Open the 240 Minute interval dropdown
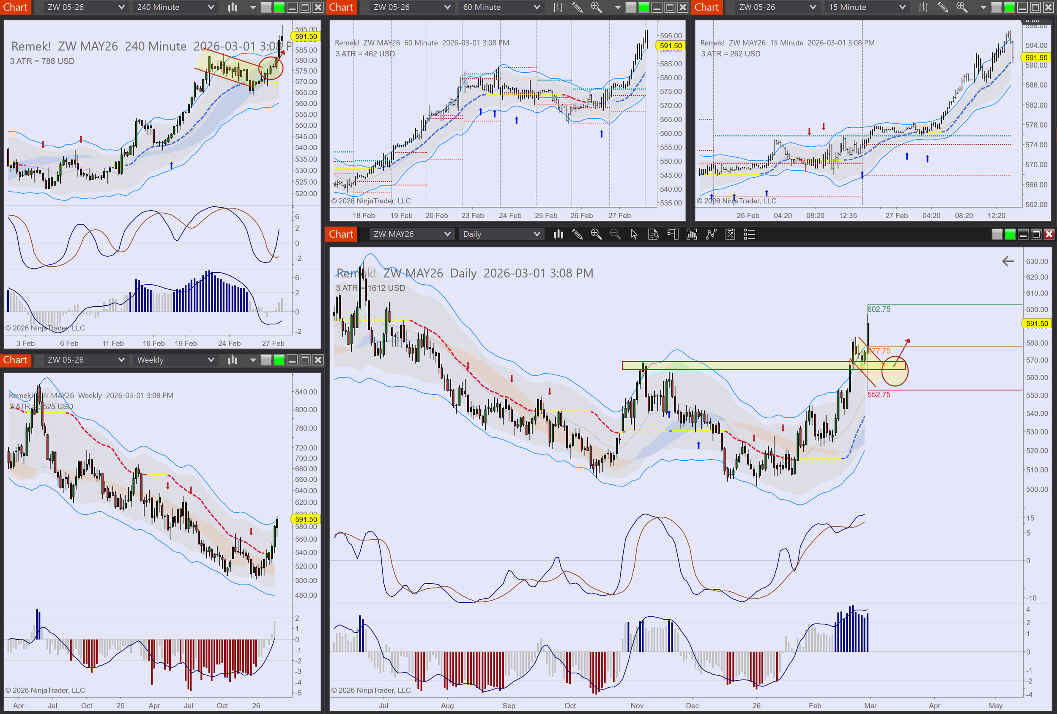This screenshot has height=714, width=1057. click(175, 7)
